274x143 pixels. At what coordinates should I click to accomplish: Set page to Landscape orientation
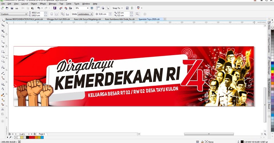pyautogui.click(x=57, y=14)
